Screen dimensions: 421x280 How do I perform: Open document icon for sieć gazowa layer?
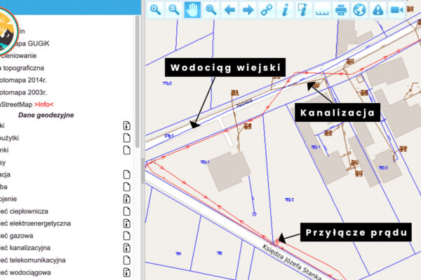pyautogui.click(x=127, y=236)
